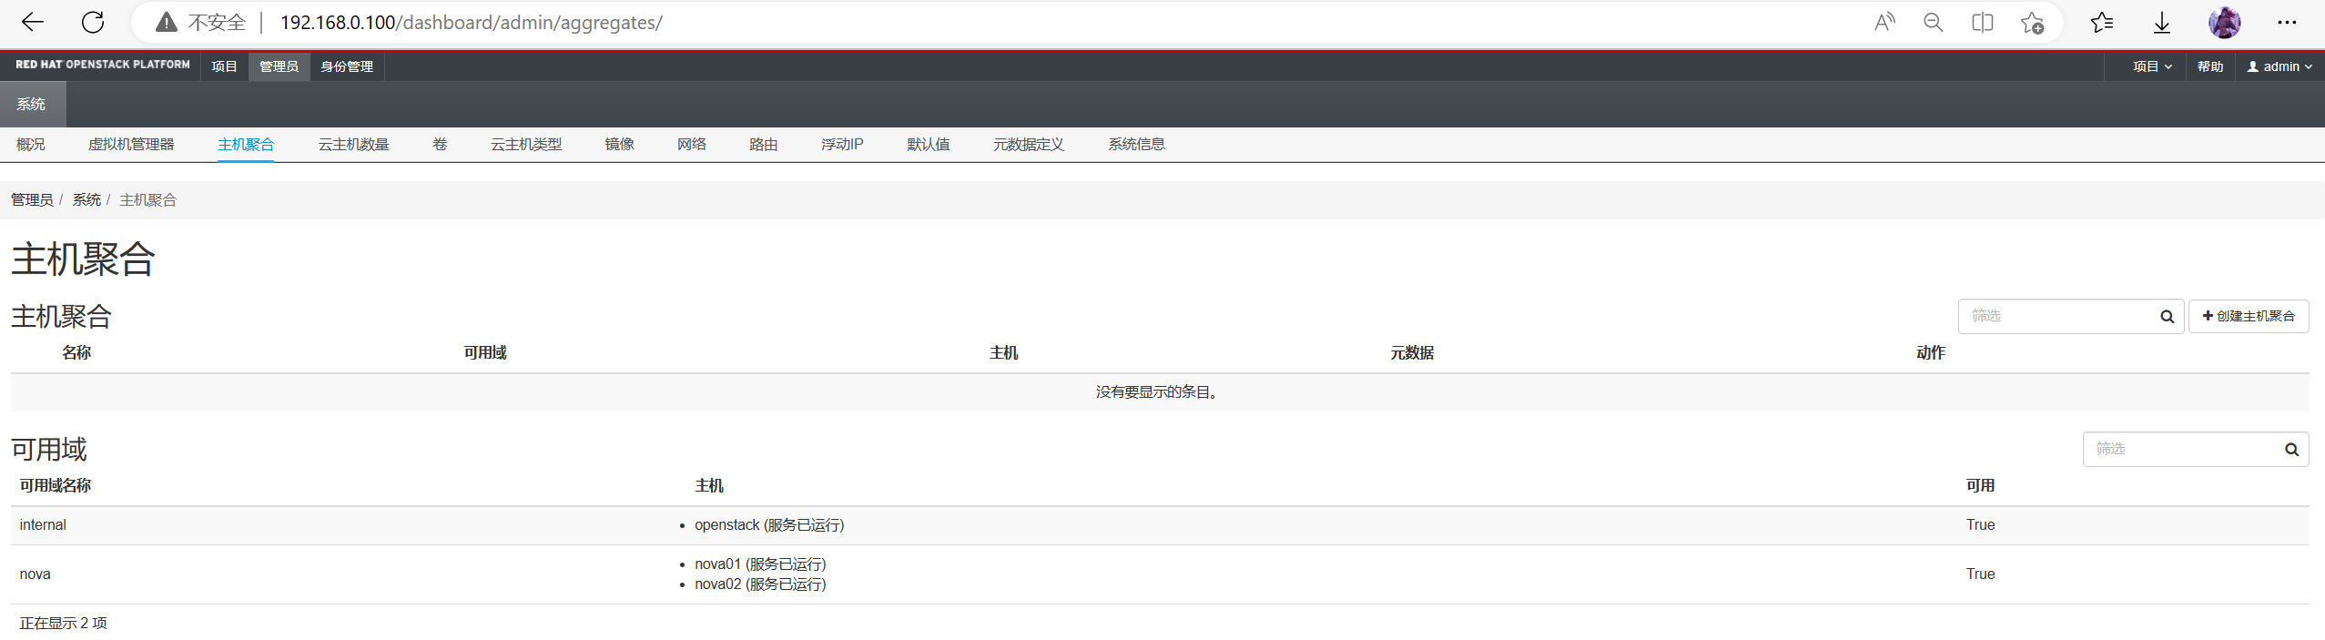This screenshot has width=2325, height=640.
Task: Click search icon in 主机聚合 filter
Action: tap(2167, 316)
